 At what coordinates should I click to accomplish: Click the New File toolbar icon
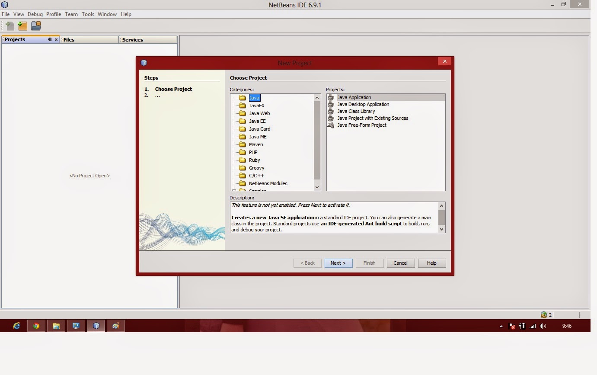coord(10,26)
